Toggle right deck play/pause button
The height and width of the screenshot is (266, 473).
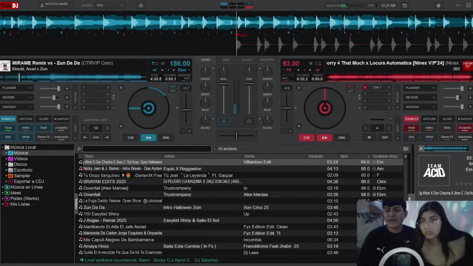click(324, 137)
